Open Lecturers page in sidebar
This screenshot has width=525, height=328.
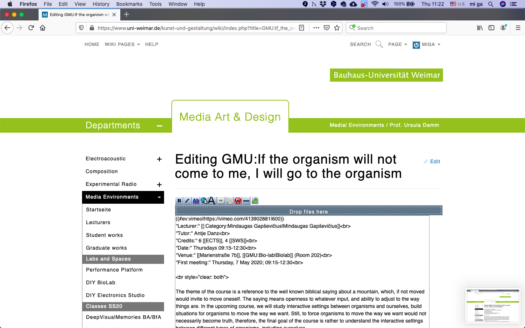pos(98,223)
